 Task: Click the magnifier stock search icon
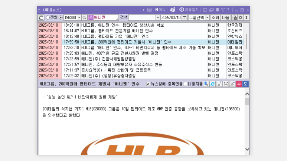84,18
